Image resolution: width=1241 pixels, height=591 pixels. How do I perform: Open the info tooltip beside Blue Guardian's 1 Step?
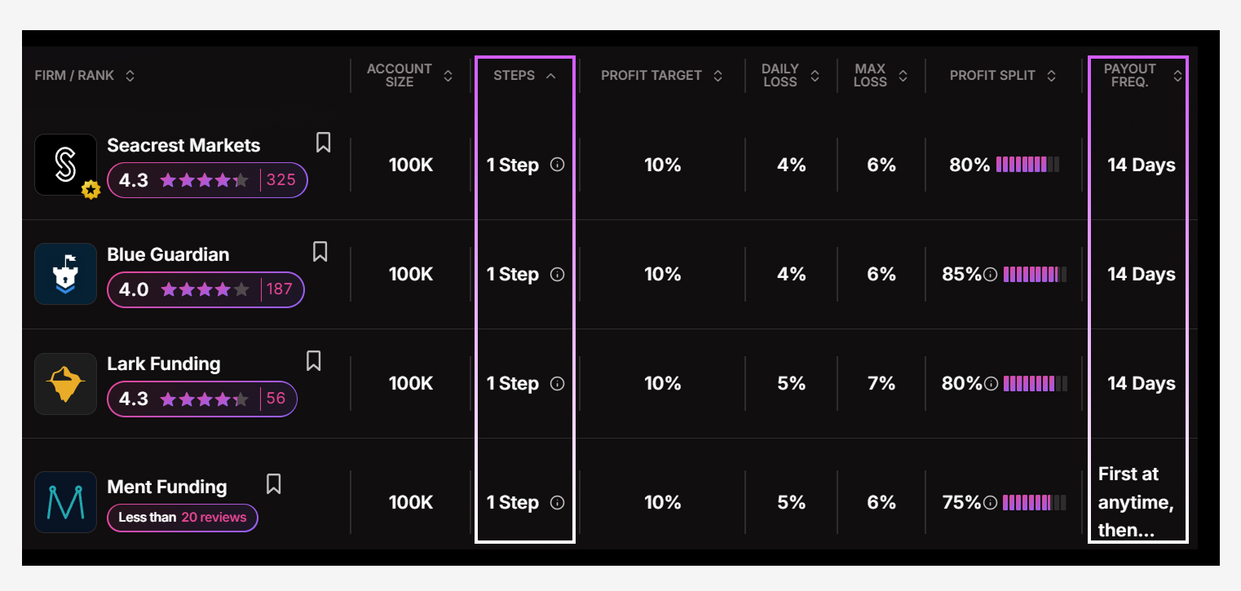coord(556,275)
